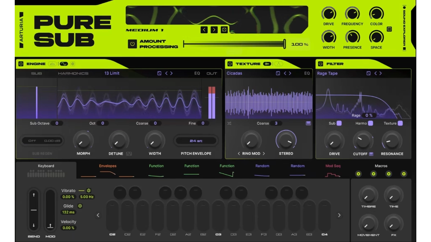This screenshot has height=242, width=431.
Task: Click the pitch BEND strip
Action: tap(34, 210)
